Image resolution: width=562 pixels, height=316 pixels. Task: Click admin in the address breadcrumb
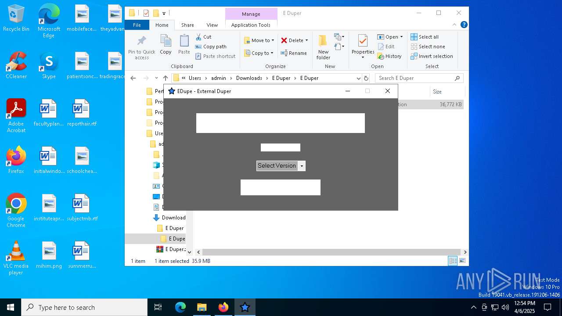point(219,78)
